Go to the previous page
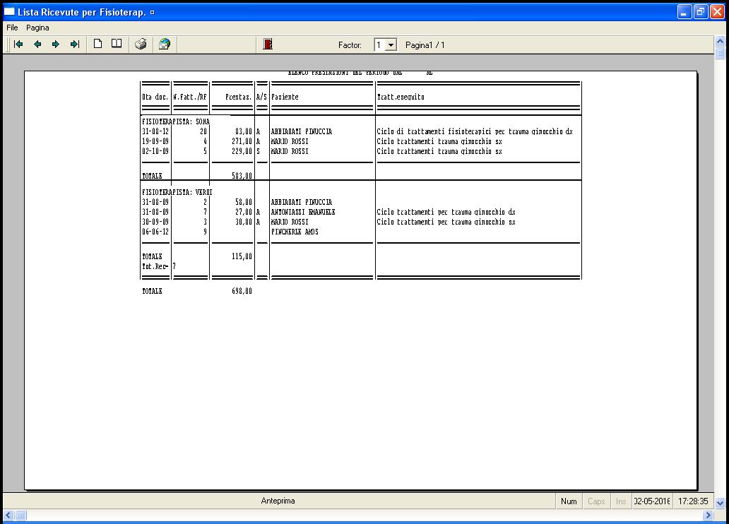 tap(37, 44)
